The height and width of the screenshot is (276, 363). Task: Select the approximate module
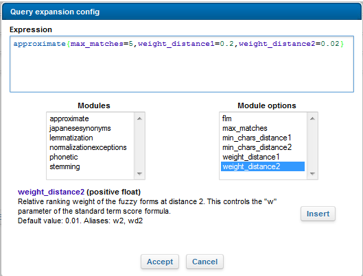click(91, 118)
